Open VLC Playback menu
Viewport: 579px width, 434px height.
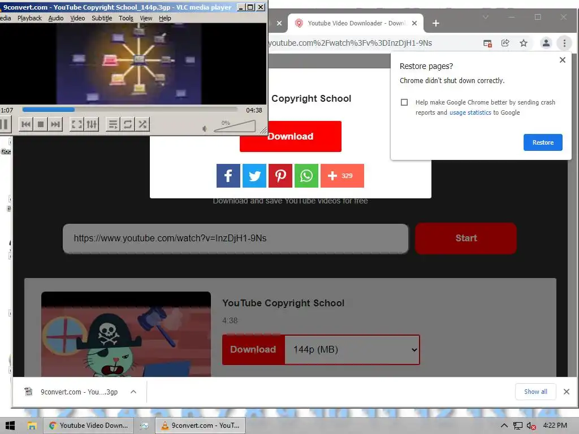[29, 18]
